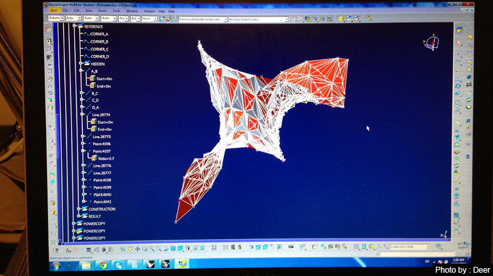Expand the C_D line node
This screenshot has width=493, height=276.
click(82, 100)
